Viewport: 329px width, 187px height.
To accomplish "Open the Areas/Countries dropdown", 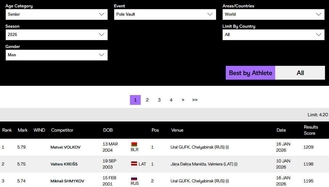I will 273,14.
